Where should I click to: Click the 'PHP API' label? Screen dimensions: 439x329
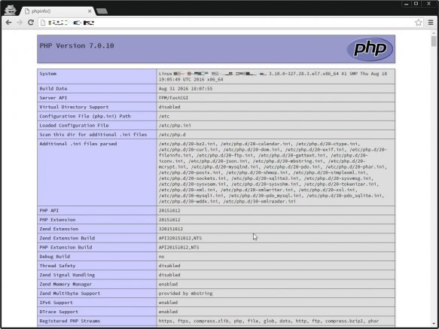pyautogui.click(x=49, y=211)
